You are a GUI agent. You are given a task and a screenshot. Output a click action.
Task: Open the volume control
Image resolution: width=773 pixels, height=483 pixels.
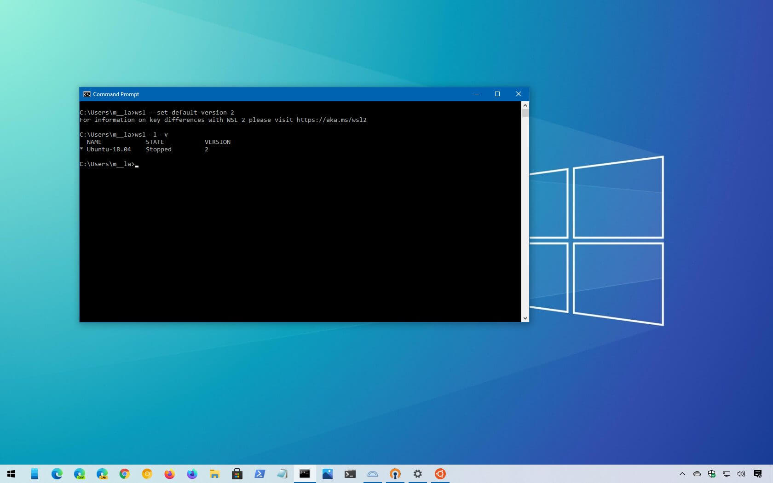(741, 474)
